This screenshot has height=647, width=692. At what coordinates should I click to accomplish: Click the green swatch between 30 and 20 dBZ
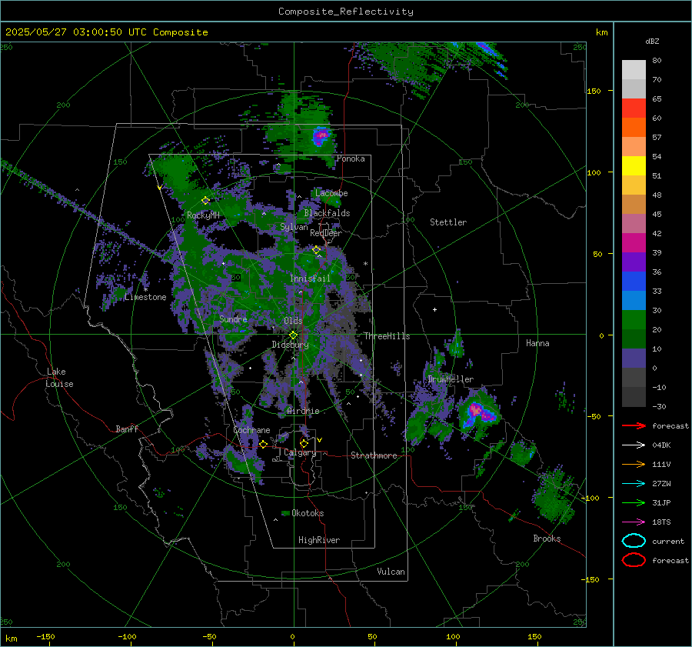[634, 319]
